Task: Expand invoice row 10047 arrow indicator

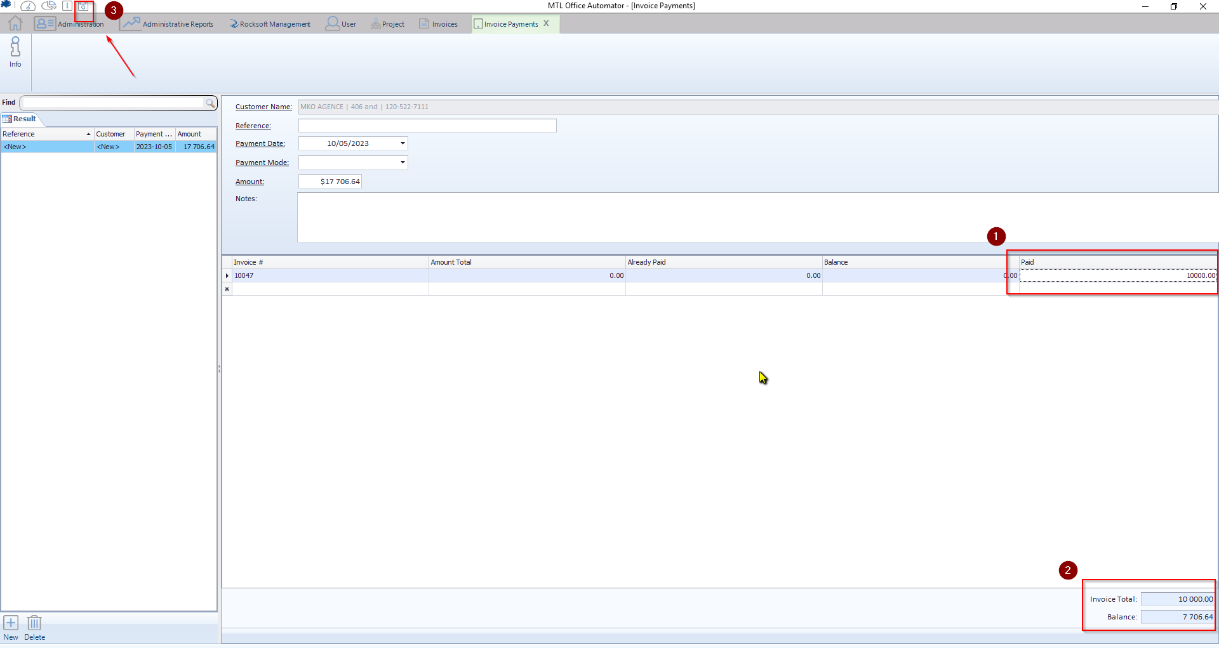Action: coord(227,276)
